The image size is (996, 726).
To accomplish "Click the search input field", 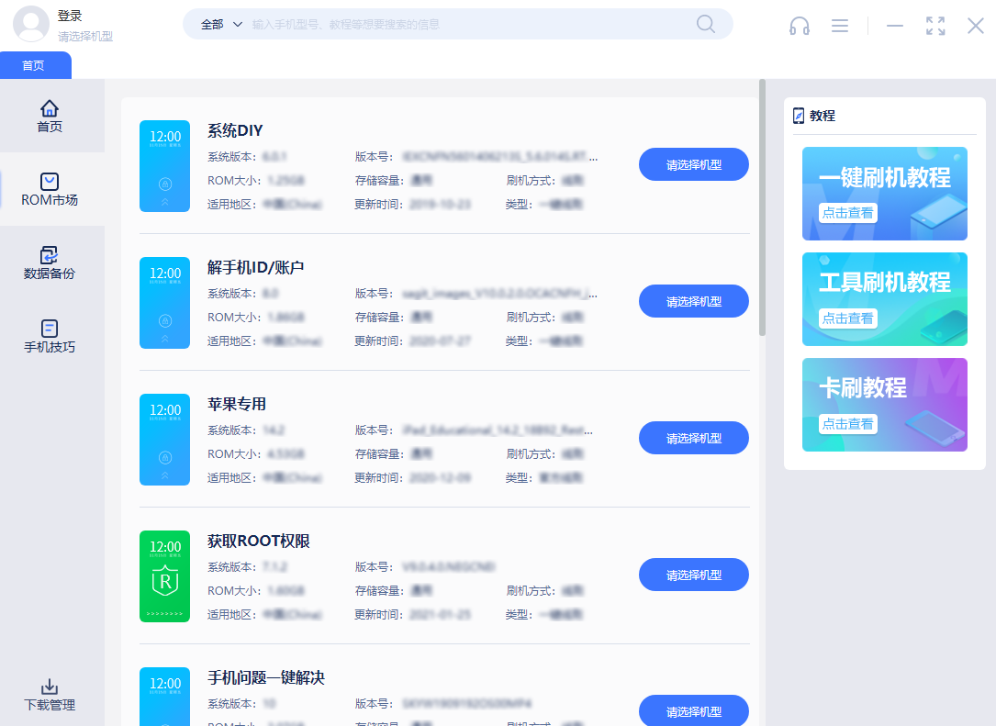I will (468, 25).
